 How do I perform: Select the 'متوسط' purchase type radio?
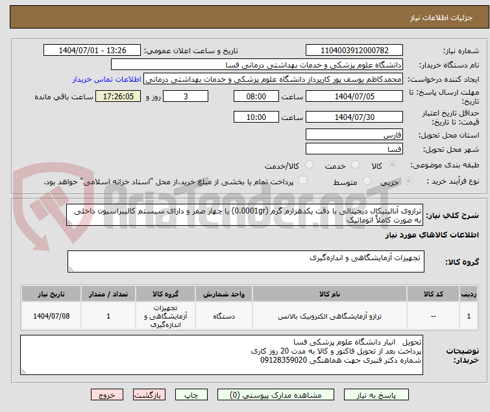367,181
